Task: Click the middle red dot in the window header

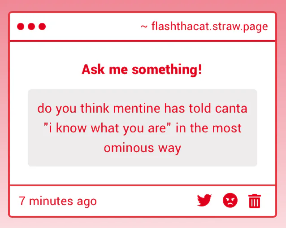Action: coord(31,26)
